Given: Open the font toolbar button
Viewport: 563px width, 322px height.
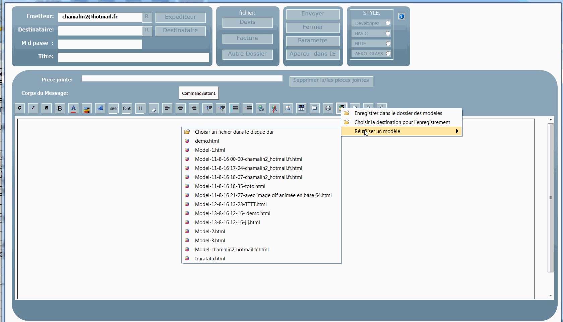Looking at the screenshot, I should pyautogui.click(x=127, y=108).
